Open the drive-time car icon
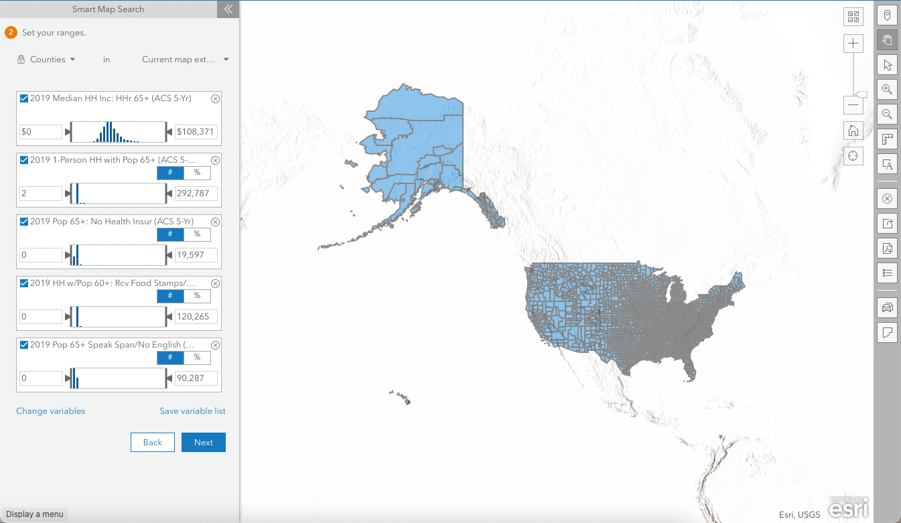The height and width of the screenshot is (523, 901). tap(887, 307)
